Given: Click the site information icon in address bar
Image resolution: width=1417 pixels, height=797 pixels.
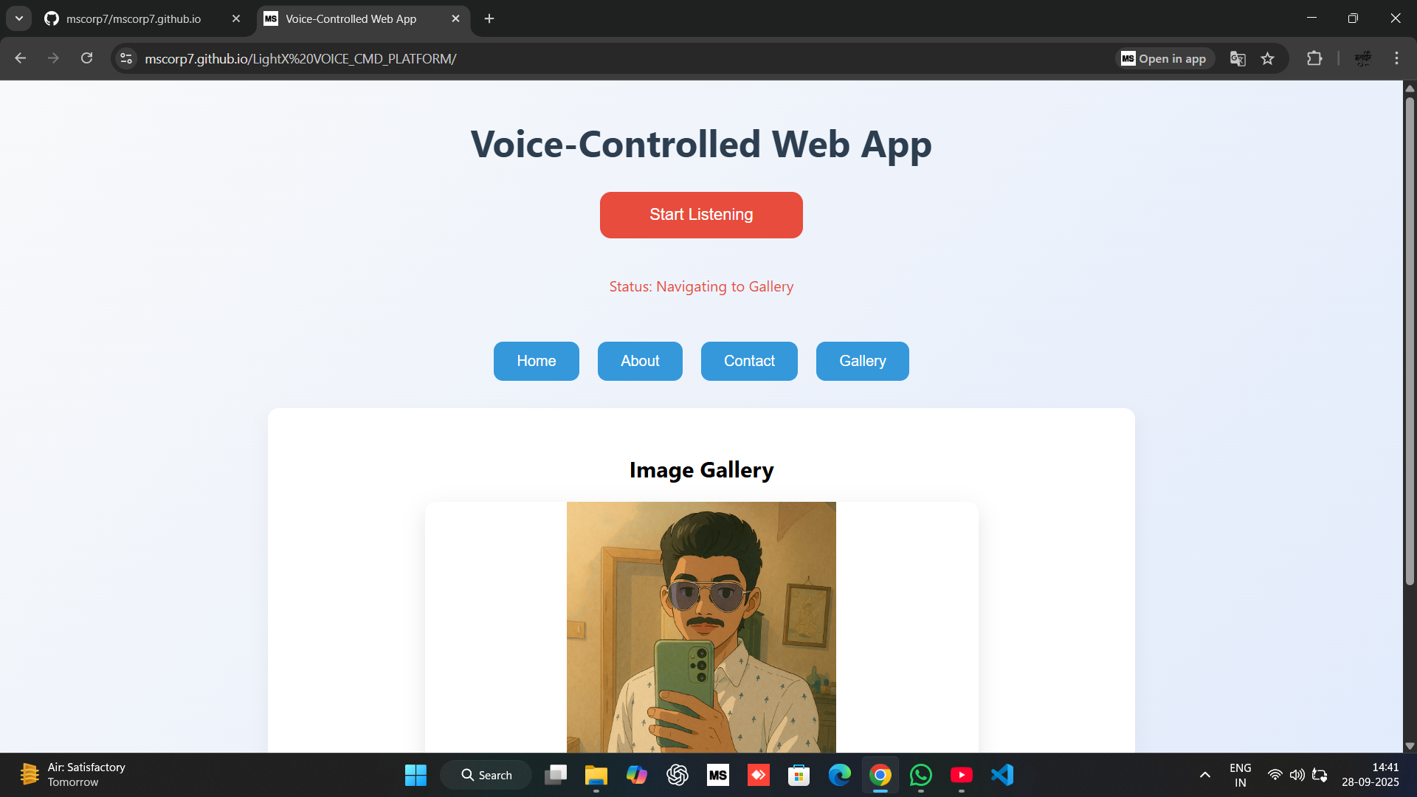Looking at the screenshot, I should [x=125, y=58].
